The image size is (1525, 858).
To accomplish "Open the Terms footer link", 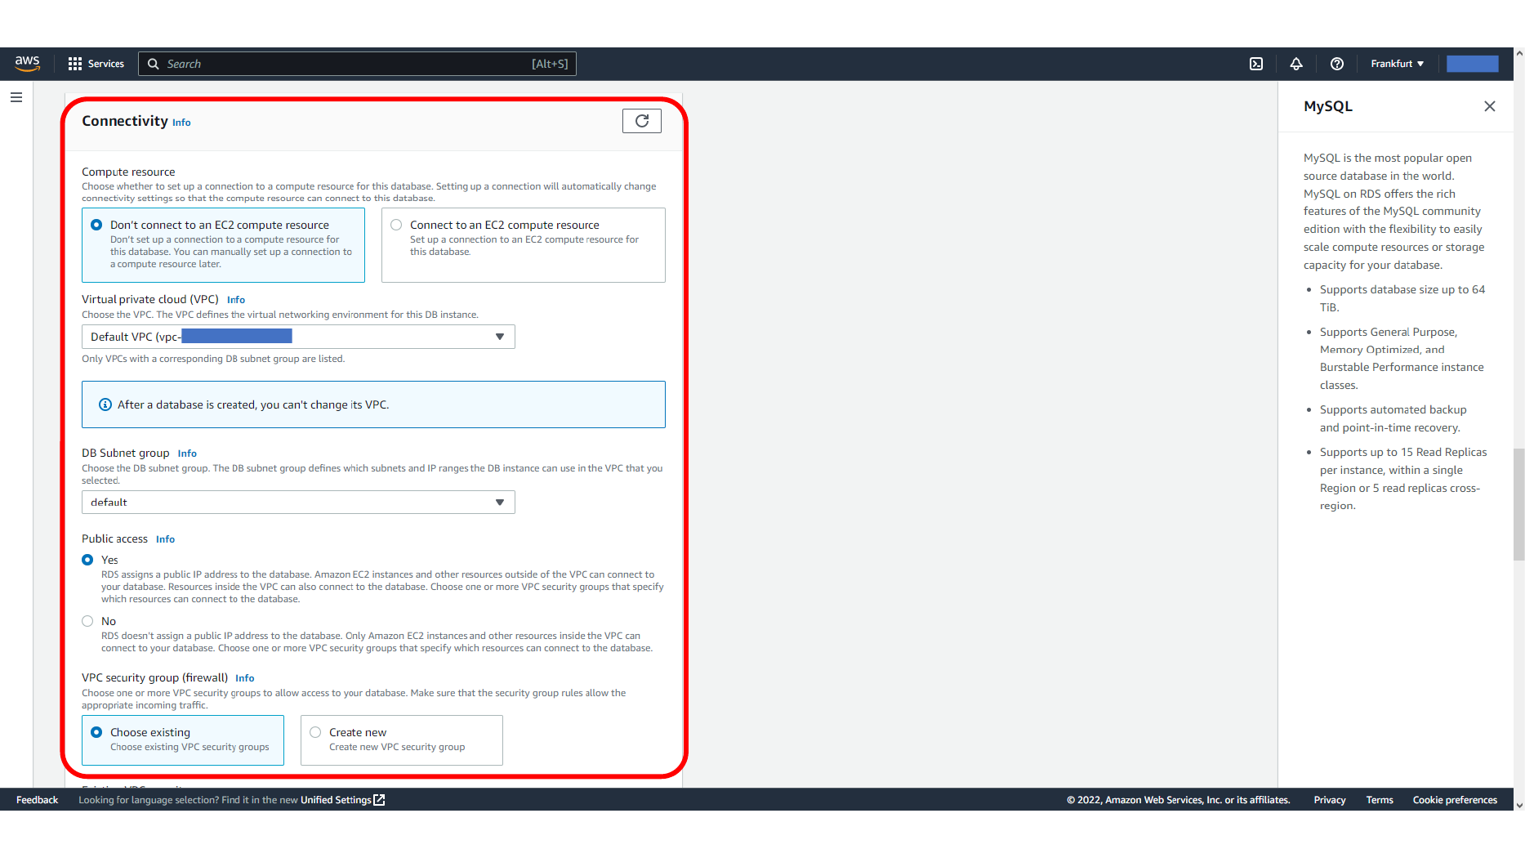I will click(1380, 800).
